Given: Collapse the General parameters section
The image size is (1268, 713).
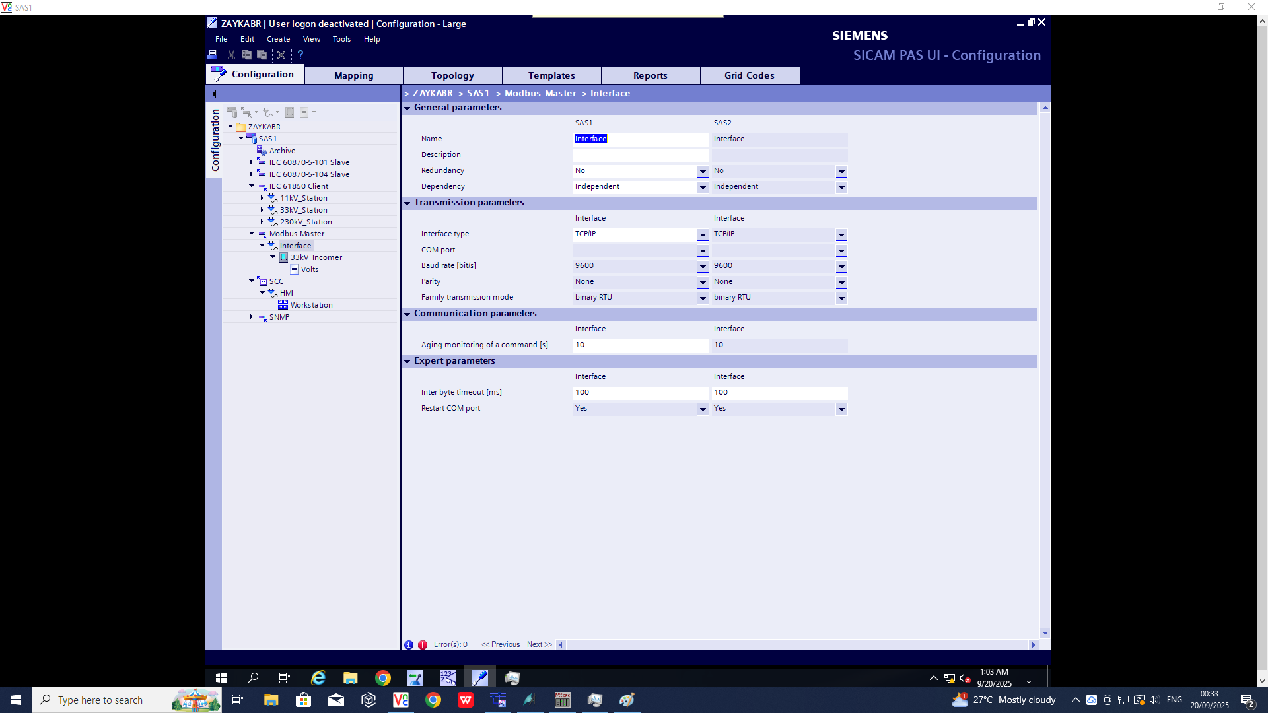Looking at the screenshot, I should click(407, 108).
